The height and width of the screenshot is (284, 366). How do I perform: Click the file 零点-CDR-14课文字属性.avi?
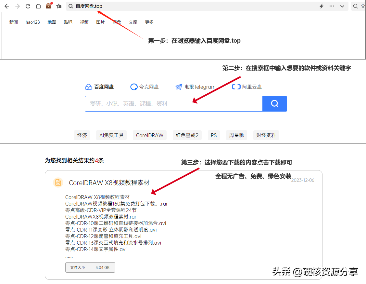(96, 250)
